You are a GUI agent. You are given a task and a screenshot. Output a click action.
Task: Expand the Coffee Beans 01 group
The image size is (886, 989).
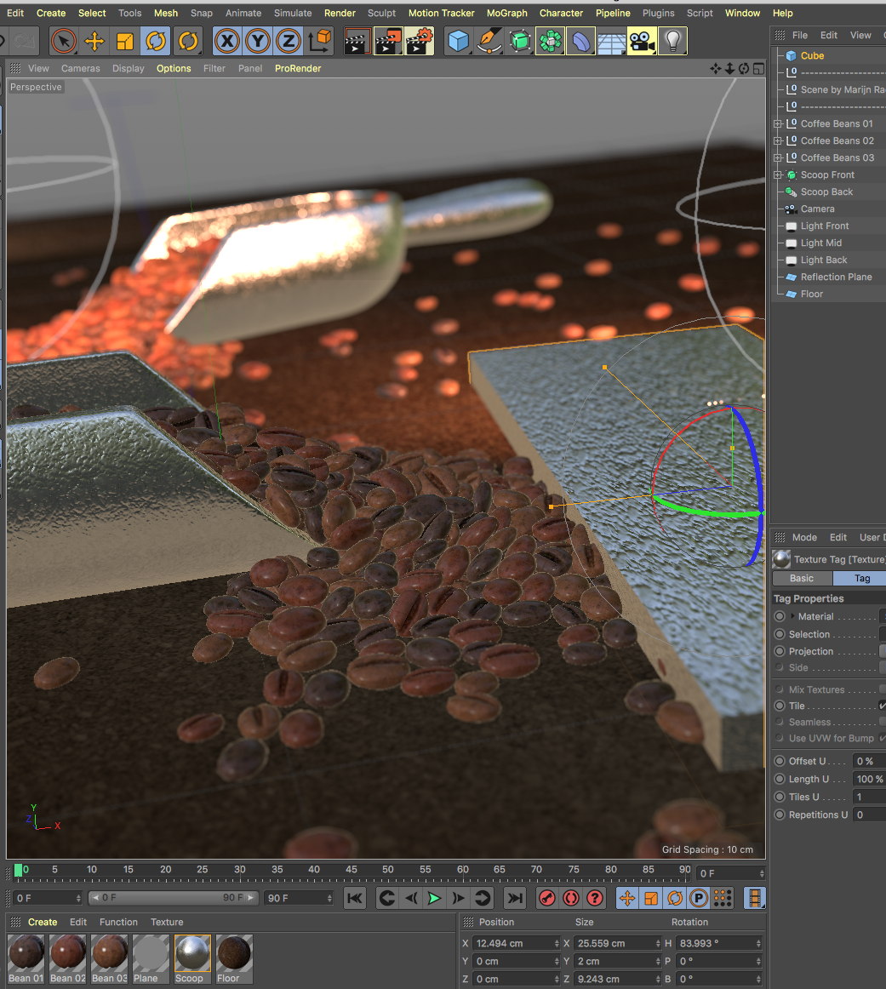pyautogui.click(x=777, y=123)
